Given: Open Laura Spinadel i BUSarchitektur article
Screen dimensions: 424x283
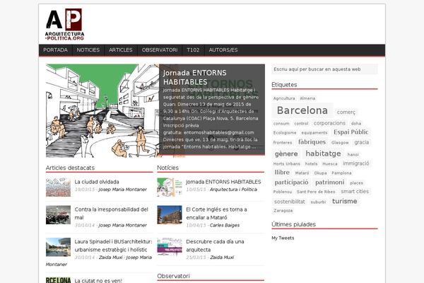Looking at the screenshot, I should pos(113,246).
